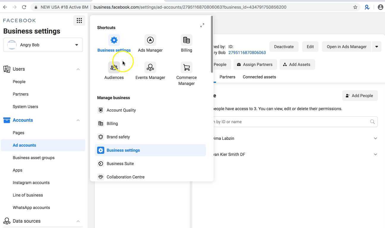Open Brand safety settings
Screen dimensions: 385x228
pos(118,137)
